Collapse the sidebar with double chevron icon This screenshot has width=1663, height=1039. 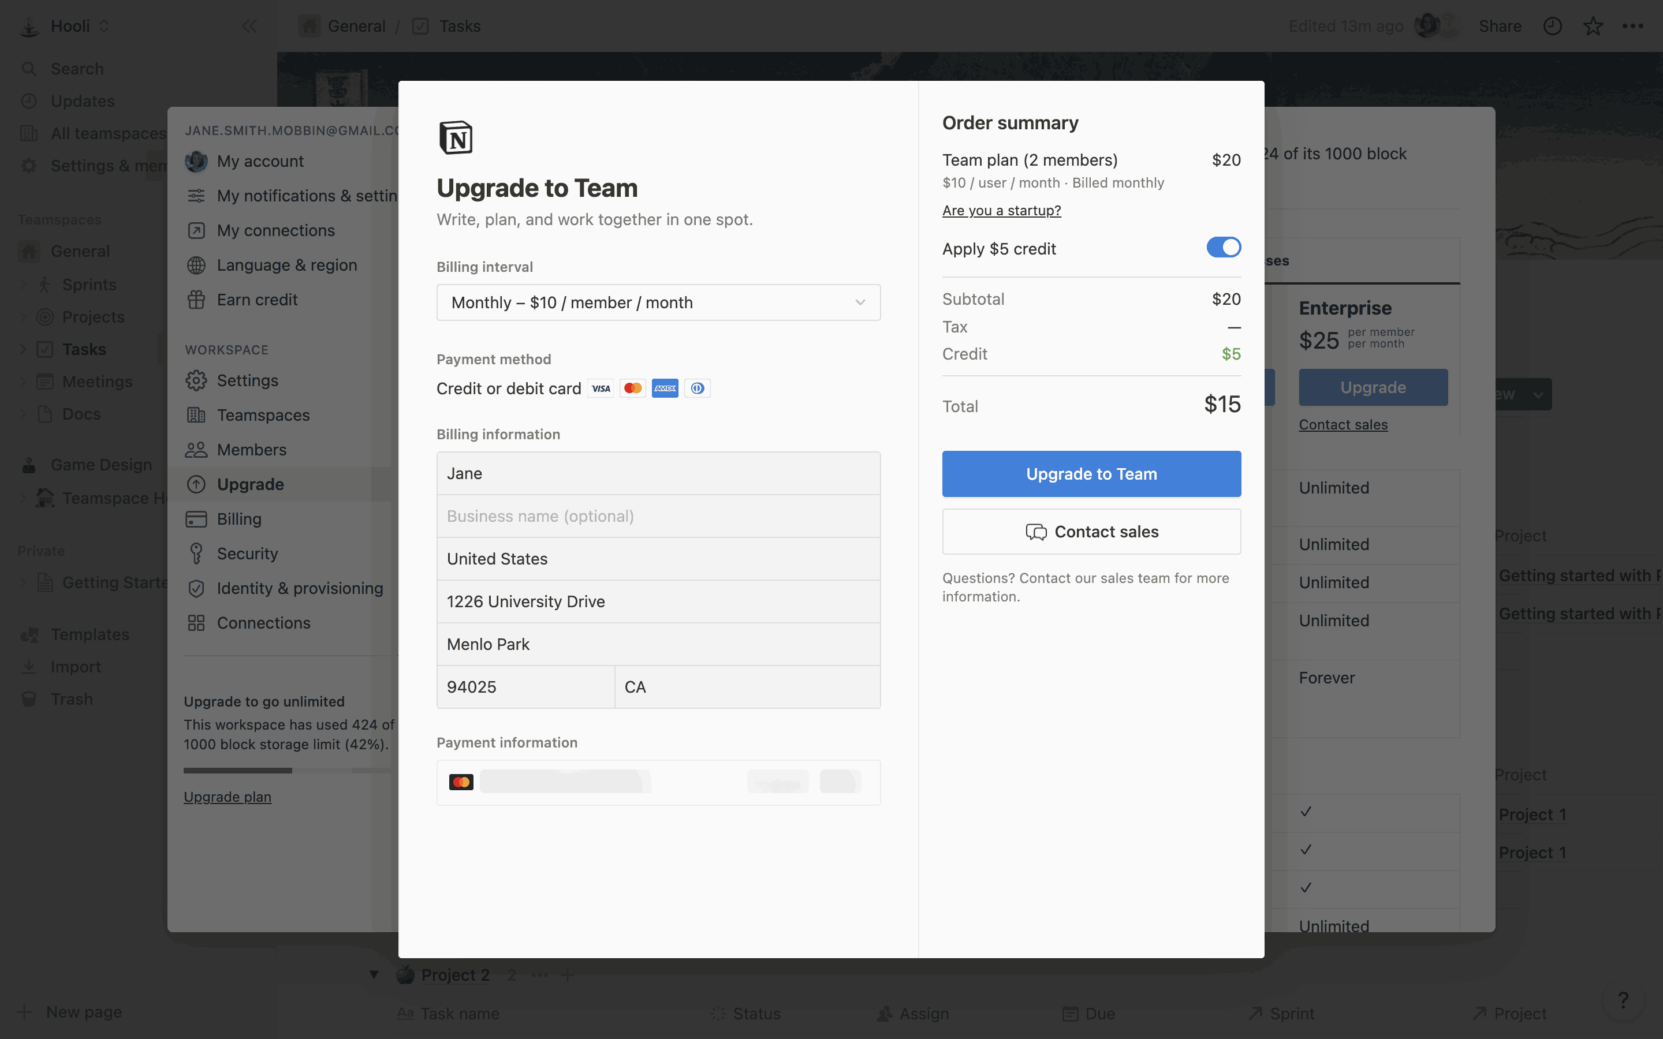point(249,26)
